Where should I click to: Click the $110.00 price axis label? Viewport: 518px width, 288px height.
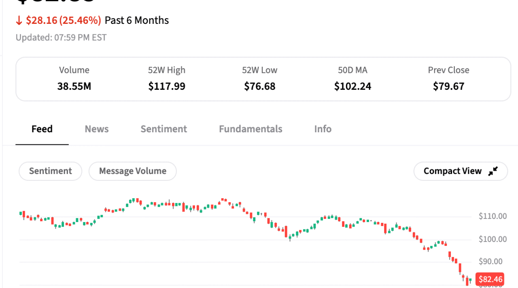coord(493,216)
